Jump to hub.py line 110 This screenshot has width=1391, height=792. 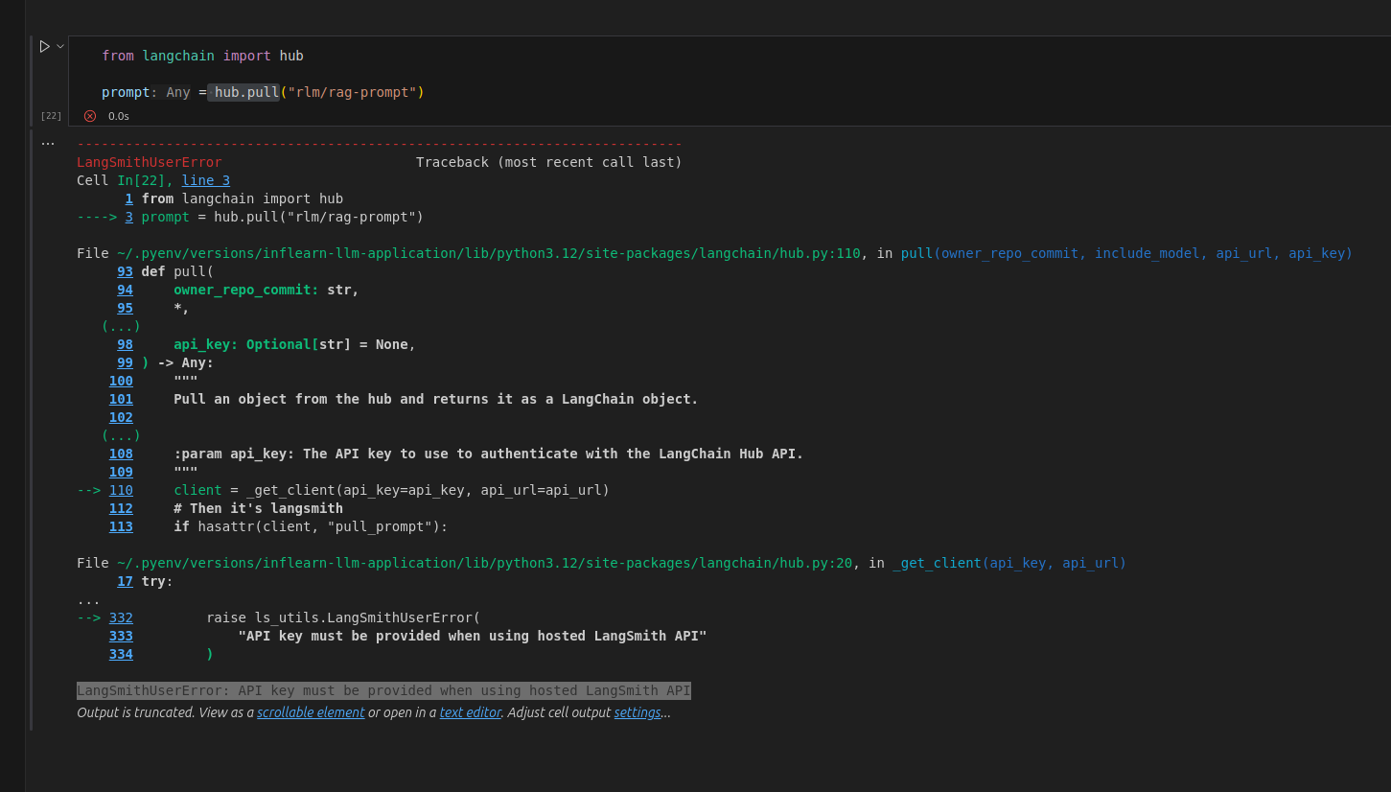(122, 490)
